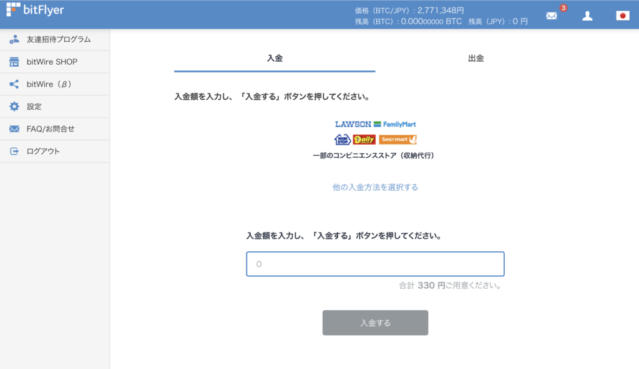Viewport: 639px width, 369px height.
Task: Open the notifications envelope with badge 3
Action: [551, 16]
